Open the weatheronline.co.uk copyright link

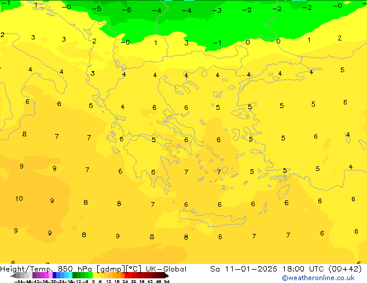pos(318,278)
